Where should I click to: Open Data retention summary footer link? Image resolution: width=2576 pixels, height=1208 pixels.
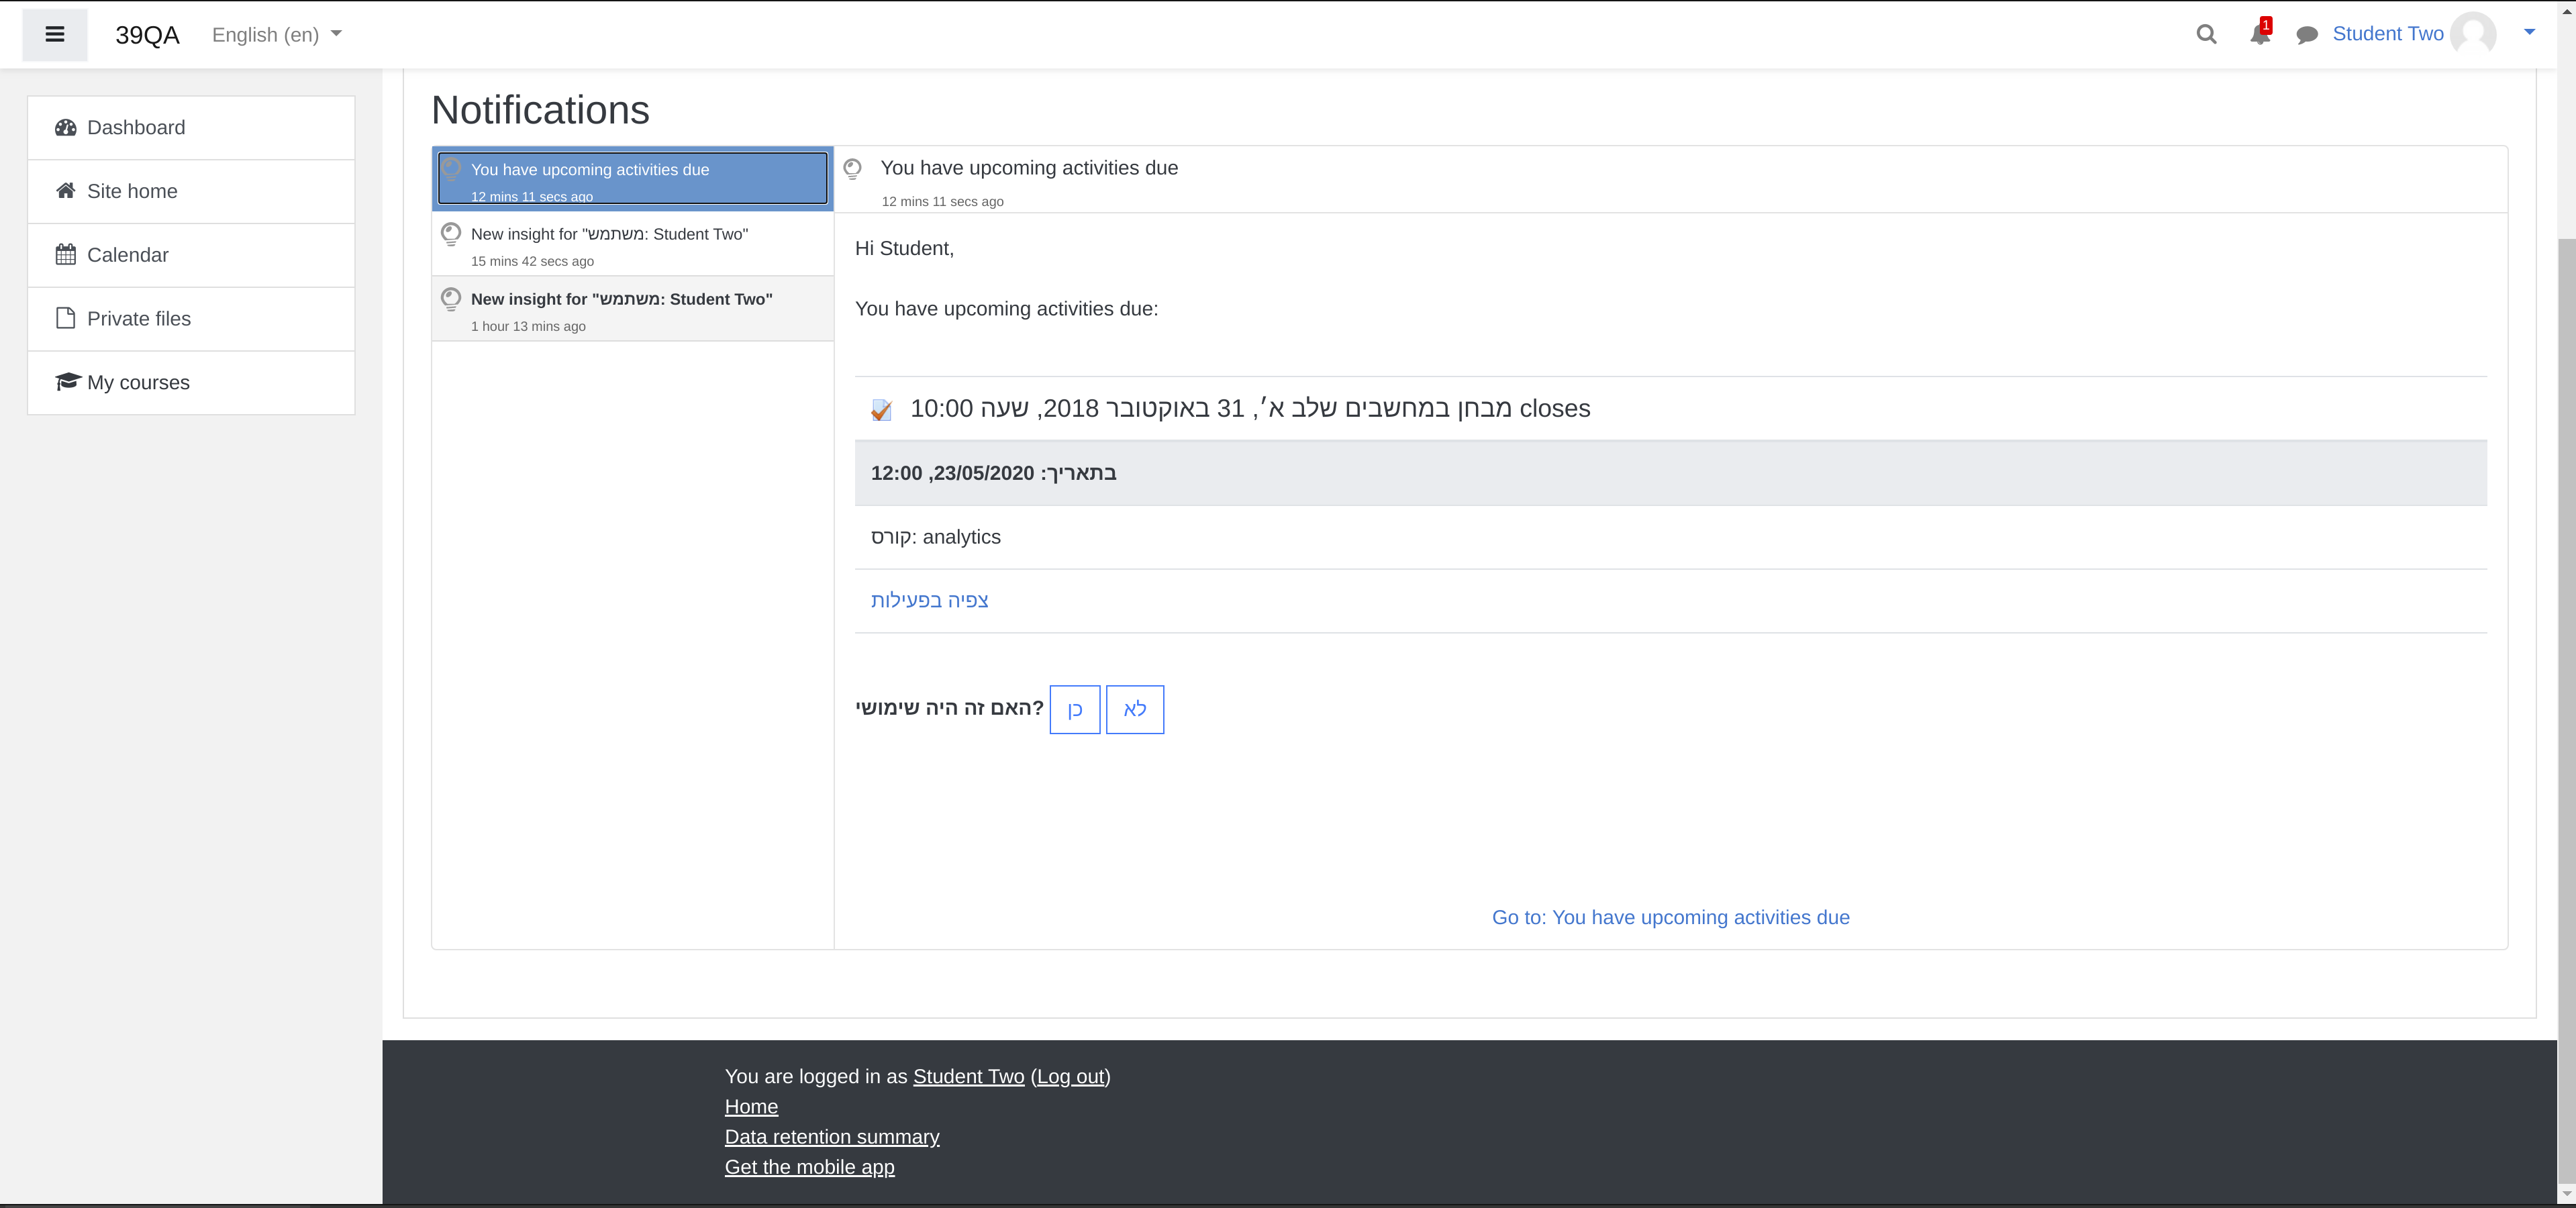832,1137
